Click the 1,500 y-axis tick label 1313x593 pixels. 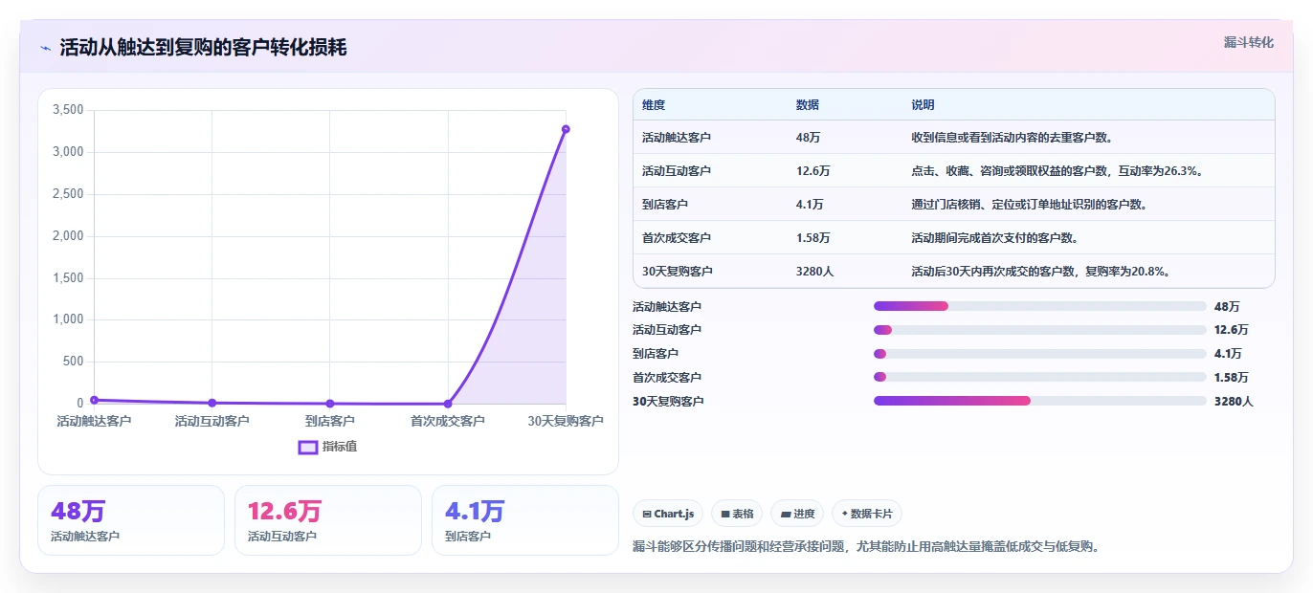[x=68, y=278]
